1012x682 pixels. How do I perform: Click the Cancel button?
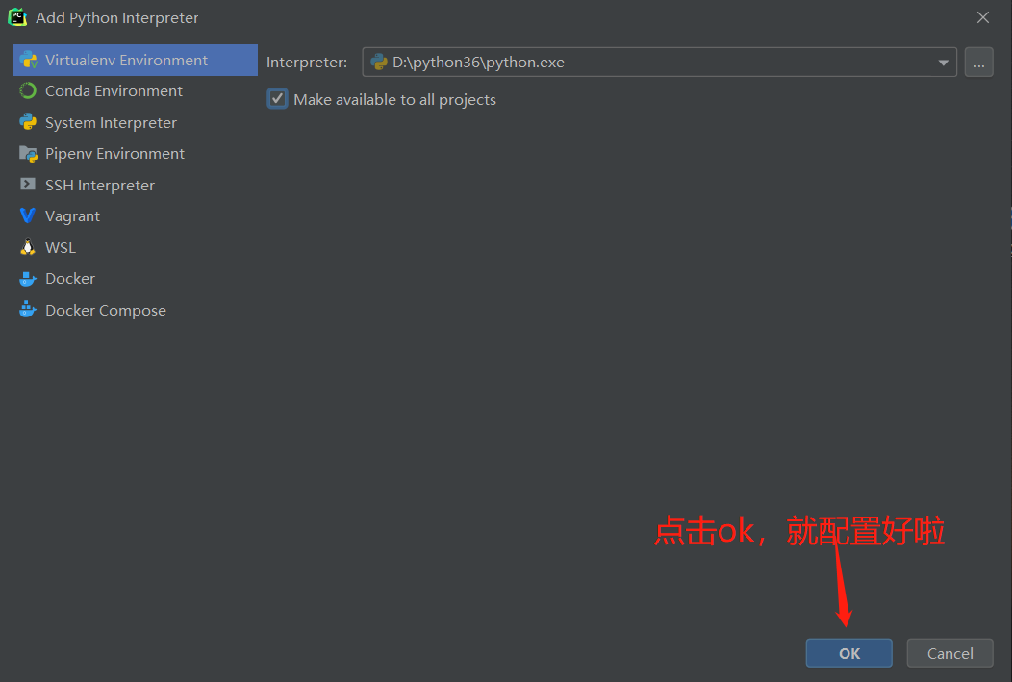point(950,653)
